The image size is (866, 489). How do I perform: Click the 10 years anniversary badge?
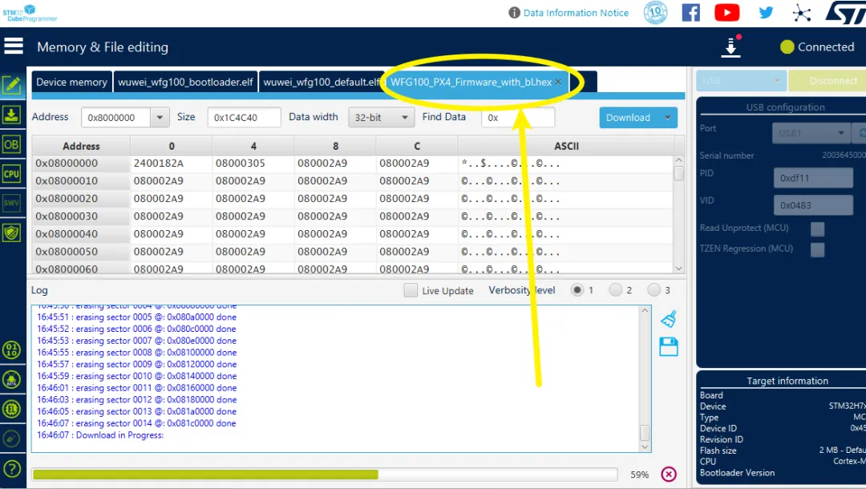pos(656,12)
